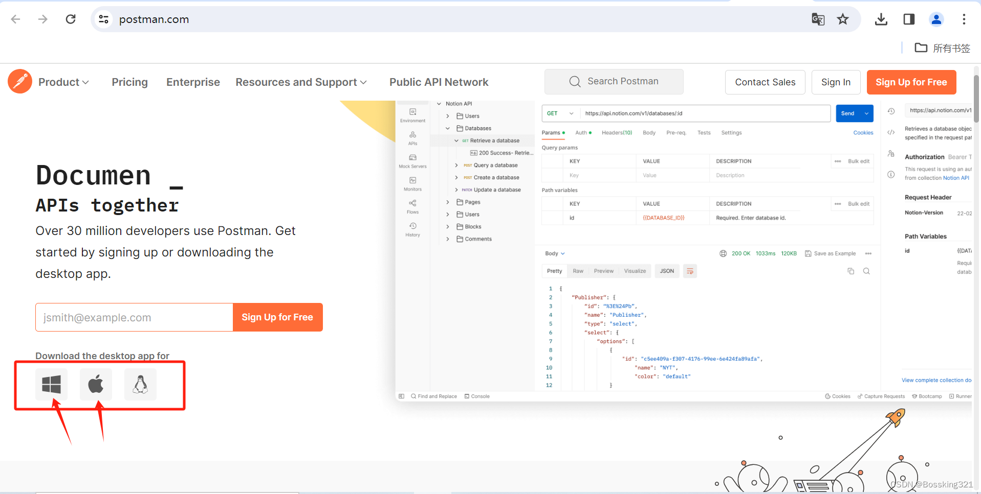981x494 pixels.
Task: Open the GET method dropdown
Action: (x=560, y=113)
